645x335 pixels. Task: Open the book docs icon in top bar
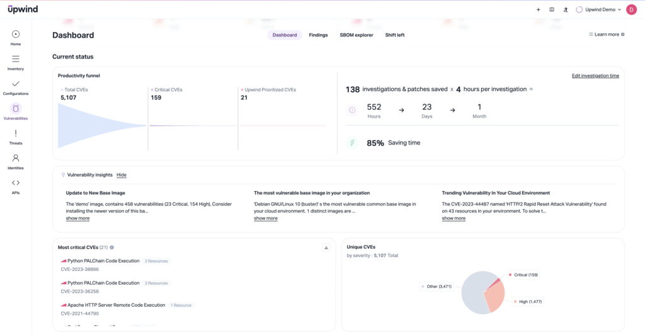pyautogui.click(x=552, y=9)
